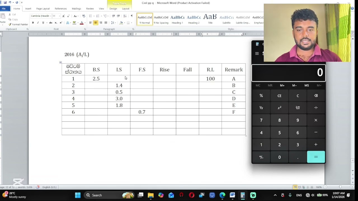Click the font color red swatch button

[x=82, y=23]
